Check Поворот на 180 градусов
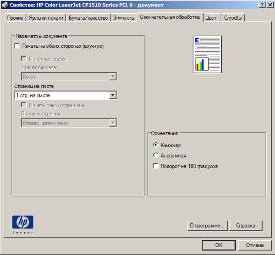Image resolution: width=275 pixels, height=255 pixels. coord(155,166)
